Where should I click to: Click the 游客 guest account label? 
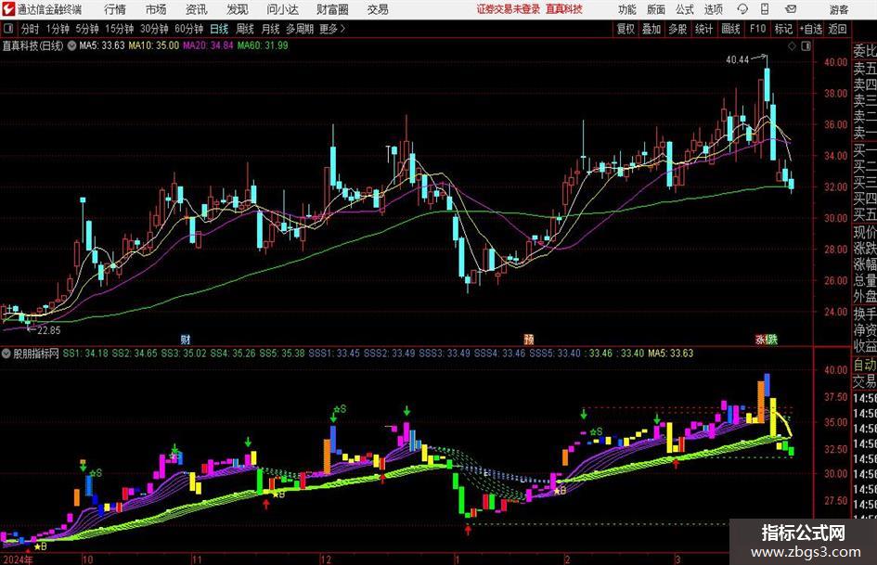tap(839, 9)
